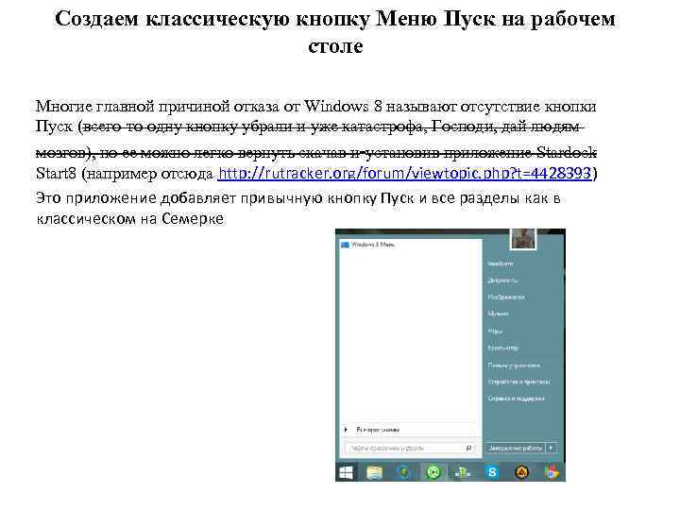Open user folder entry under account picture
The width and height of the screenshot is (680, 510).
(x=500, y=263)
